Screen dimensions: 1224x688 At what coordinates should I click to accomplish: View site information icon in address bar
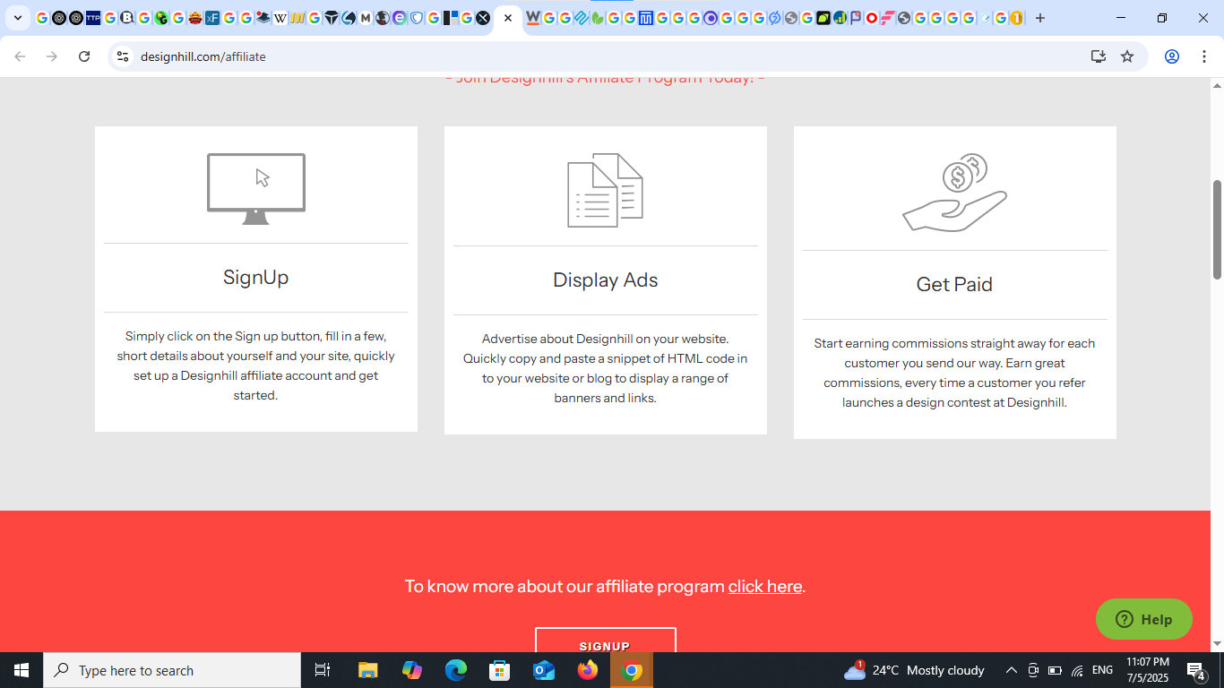123,56
